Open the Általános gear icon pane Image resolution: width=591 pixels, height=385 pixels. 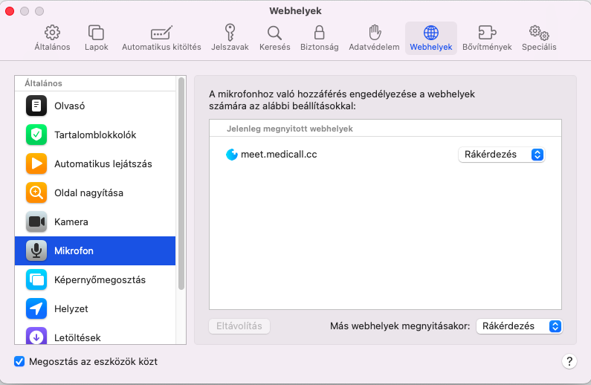click(x=52, y=38)
